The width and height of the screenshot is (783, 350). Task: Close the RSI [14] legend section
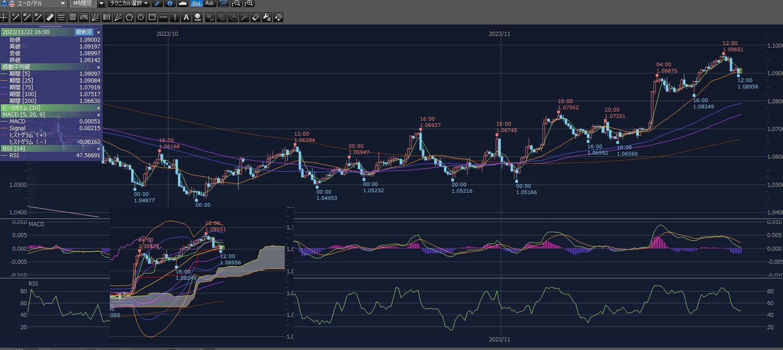point(98,149)
